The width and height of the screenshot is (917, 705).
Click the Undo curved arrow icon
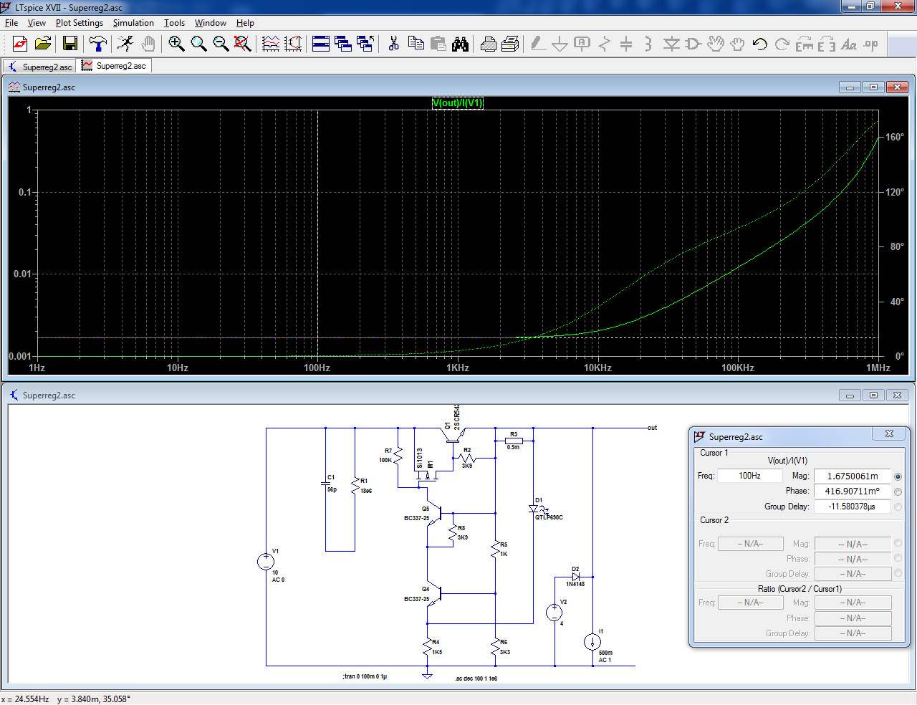click(760, 44)
